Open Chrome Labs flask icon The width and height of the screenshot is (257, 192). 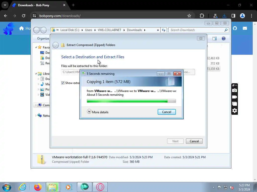(215, 16)
